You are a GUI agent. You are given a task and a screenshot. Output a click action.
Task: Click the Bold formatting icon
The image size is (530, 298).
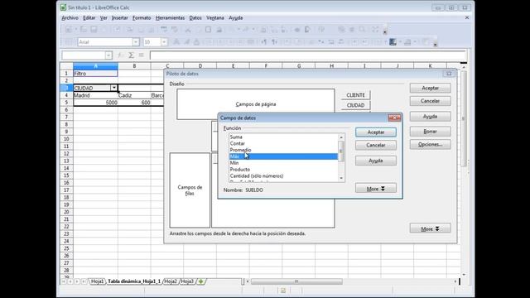click(176, 42)
